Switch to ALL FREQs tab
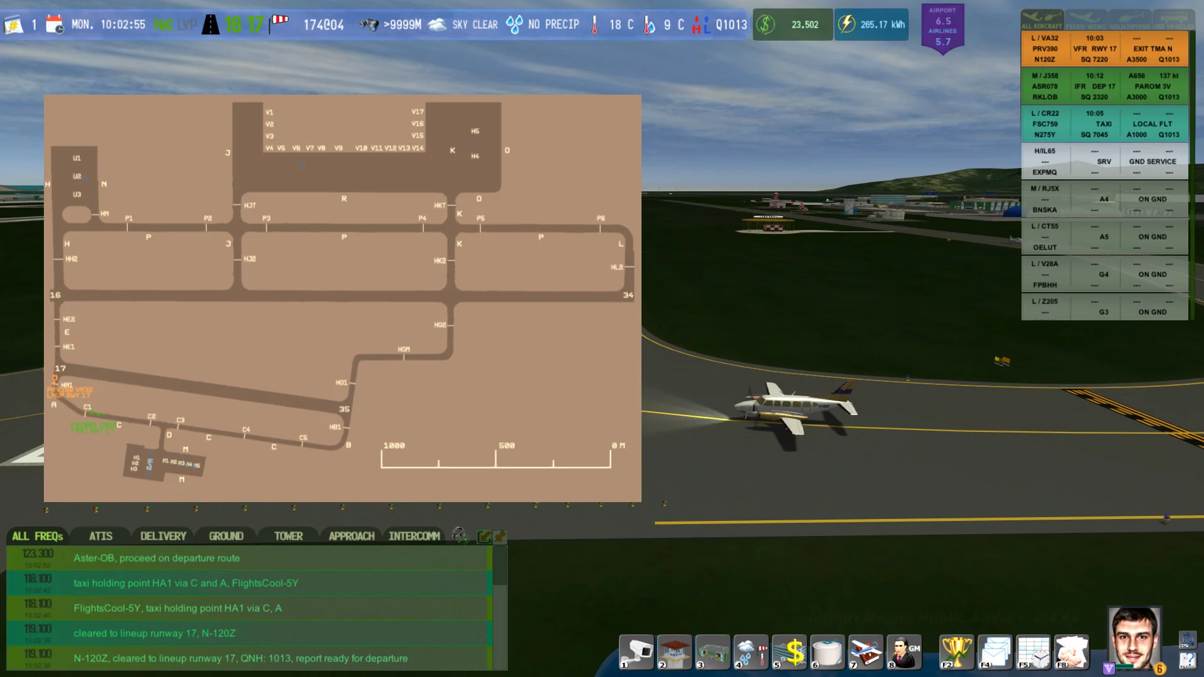The image size is (1204, 677). coord(37,536)
